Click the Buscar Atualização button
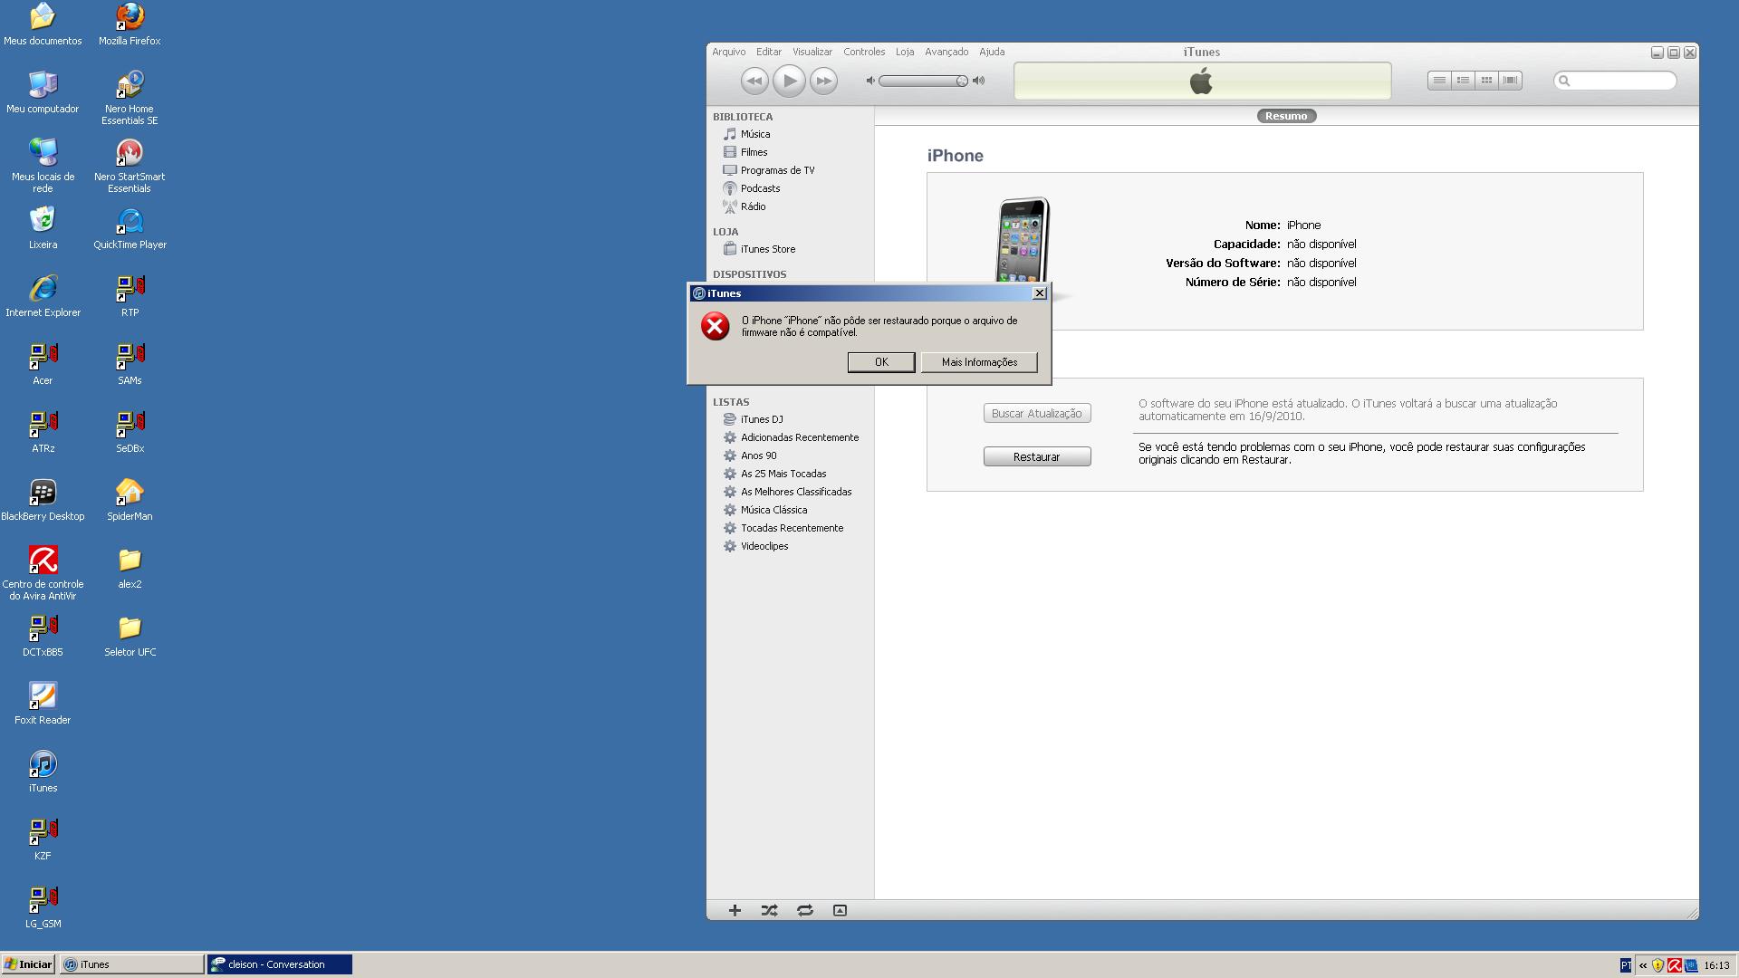The image size is (1739, 978). (x=1037, y=414)
